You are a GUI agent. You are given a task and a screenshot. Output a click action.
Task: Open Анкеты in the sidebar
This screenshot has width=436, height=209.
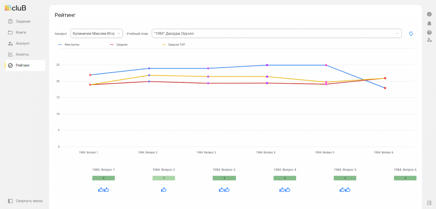(22, 54)
